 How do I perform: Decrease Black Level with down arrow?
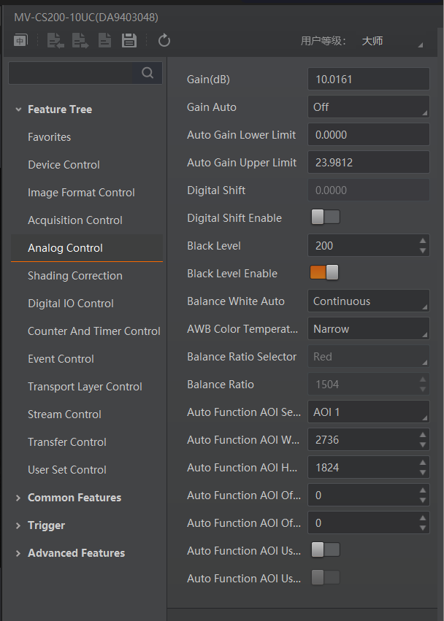pos(423,251)
